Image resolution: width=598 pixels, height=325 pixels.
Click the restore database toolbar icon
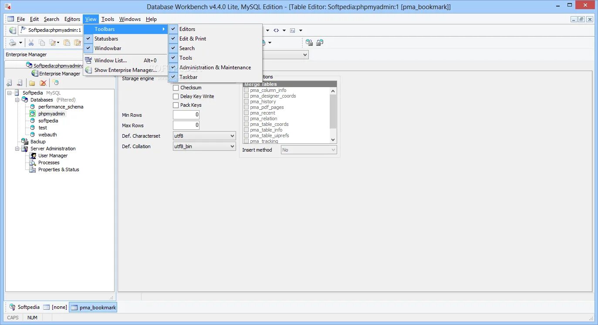(x=320, y=43)
